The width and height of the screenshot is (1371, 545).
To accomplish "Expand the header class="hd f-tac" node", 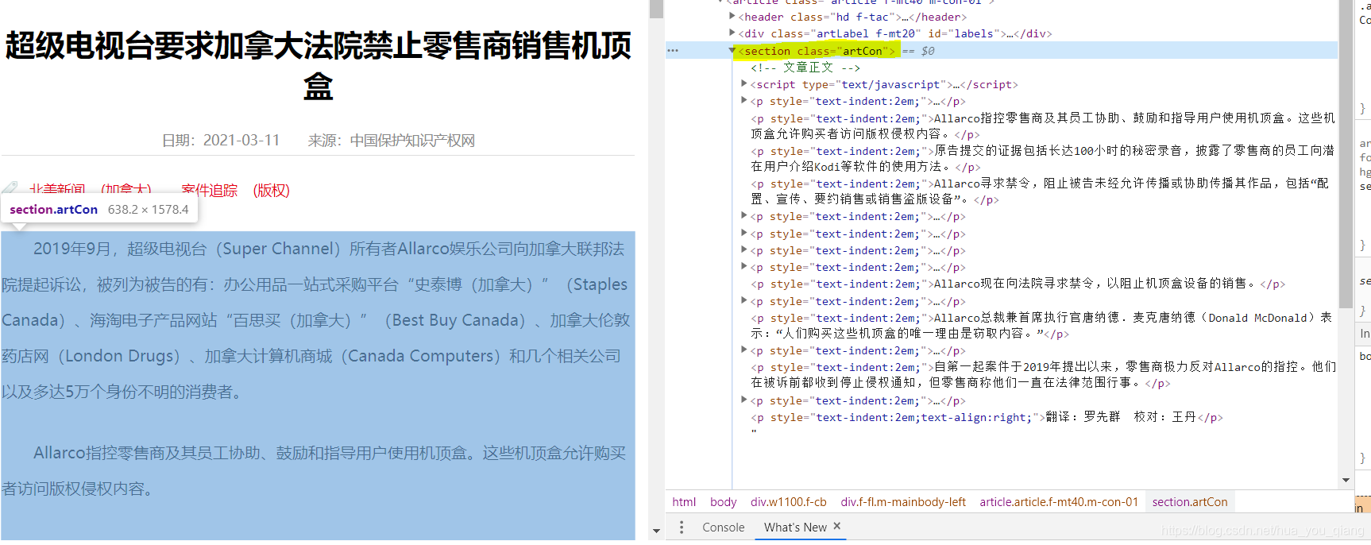I will click(732, 16).
